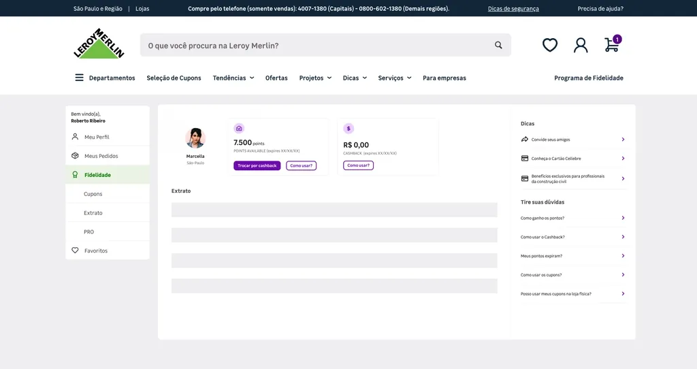Click the cart badge showing 1
Viewport: 697px width, 369px height.
click(x=617, y=39)
